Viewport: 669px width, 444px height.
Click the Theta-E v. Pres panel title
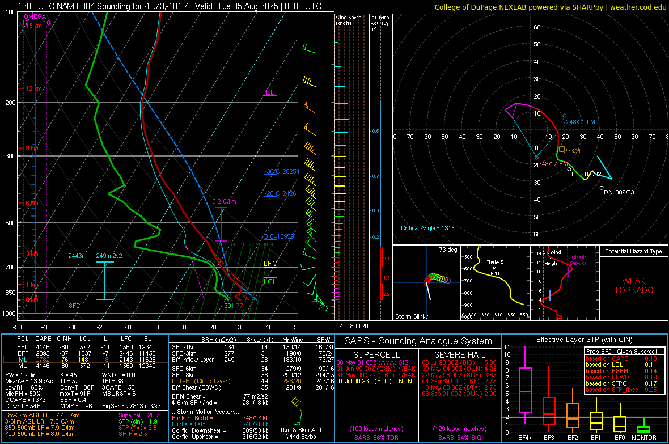(x=495, y=268)
